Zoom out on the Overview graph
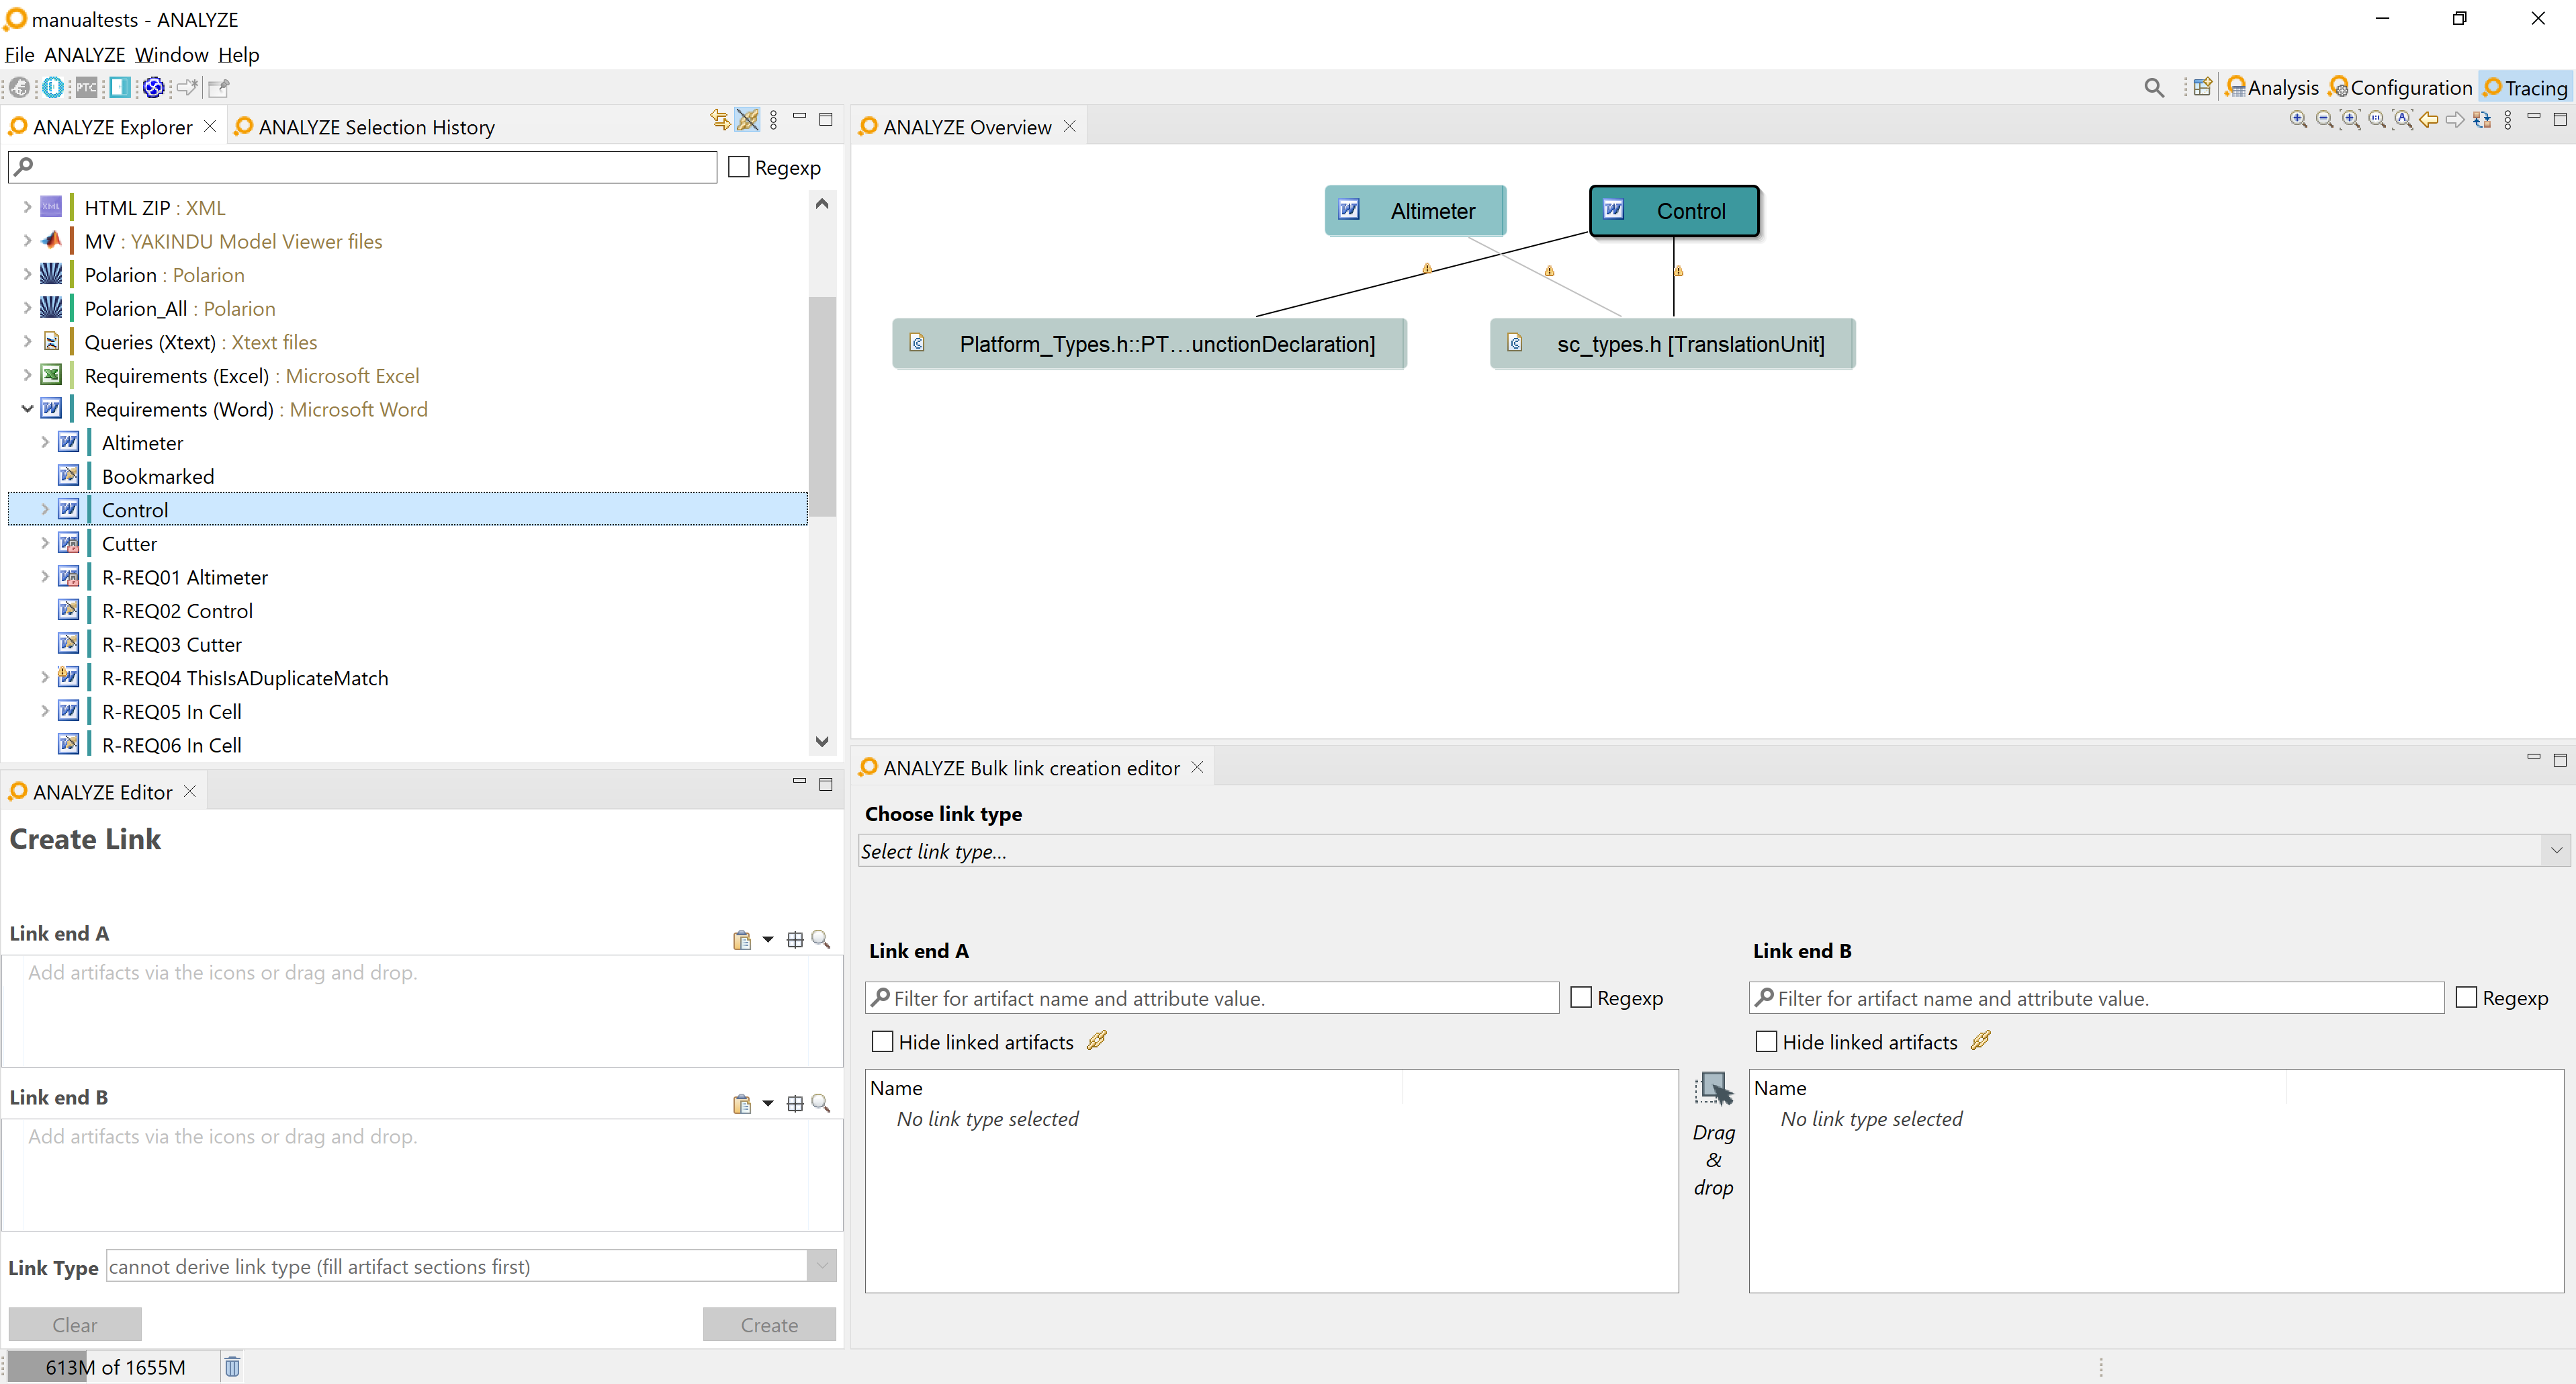This screenshot has width=2576, height=1384. [2324, 120]
